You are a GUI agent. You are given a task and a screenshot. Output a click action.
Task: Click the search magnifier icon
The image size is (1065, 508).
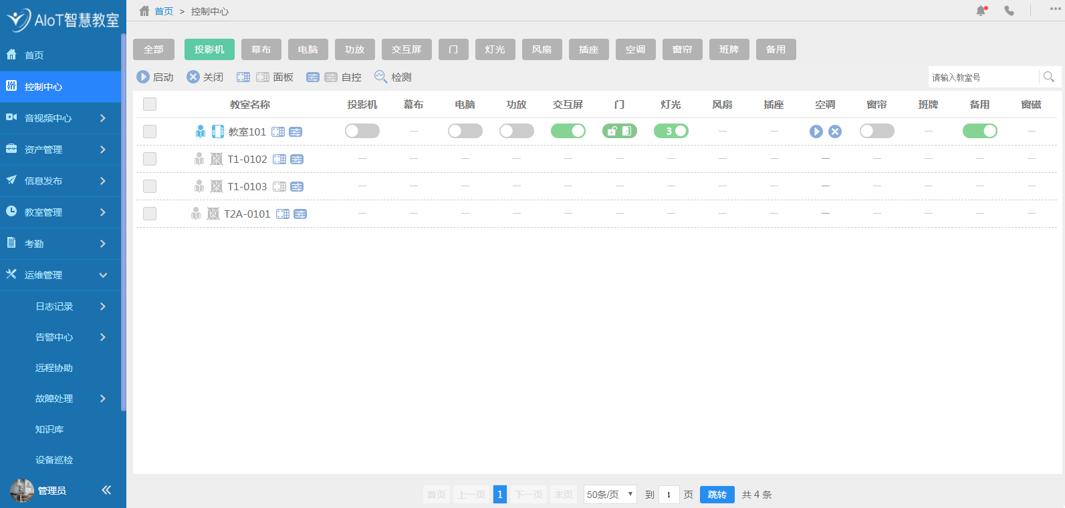(1048, 77)
